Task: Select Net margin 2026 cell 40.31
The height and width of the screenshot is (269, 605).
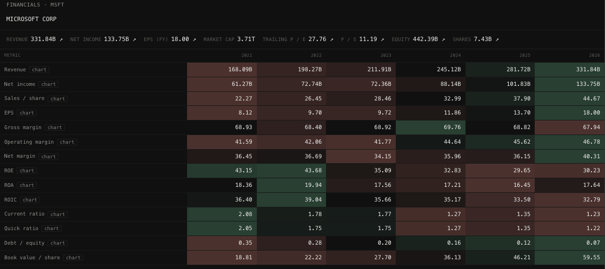Action: point(570,157)
